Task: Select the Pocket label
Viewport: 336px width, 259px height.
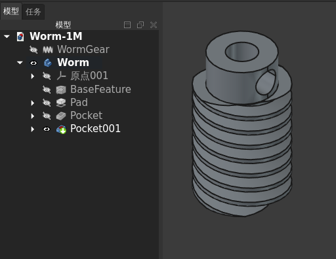Action: (x=86, y=116)
